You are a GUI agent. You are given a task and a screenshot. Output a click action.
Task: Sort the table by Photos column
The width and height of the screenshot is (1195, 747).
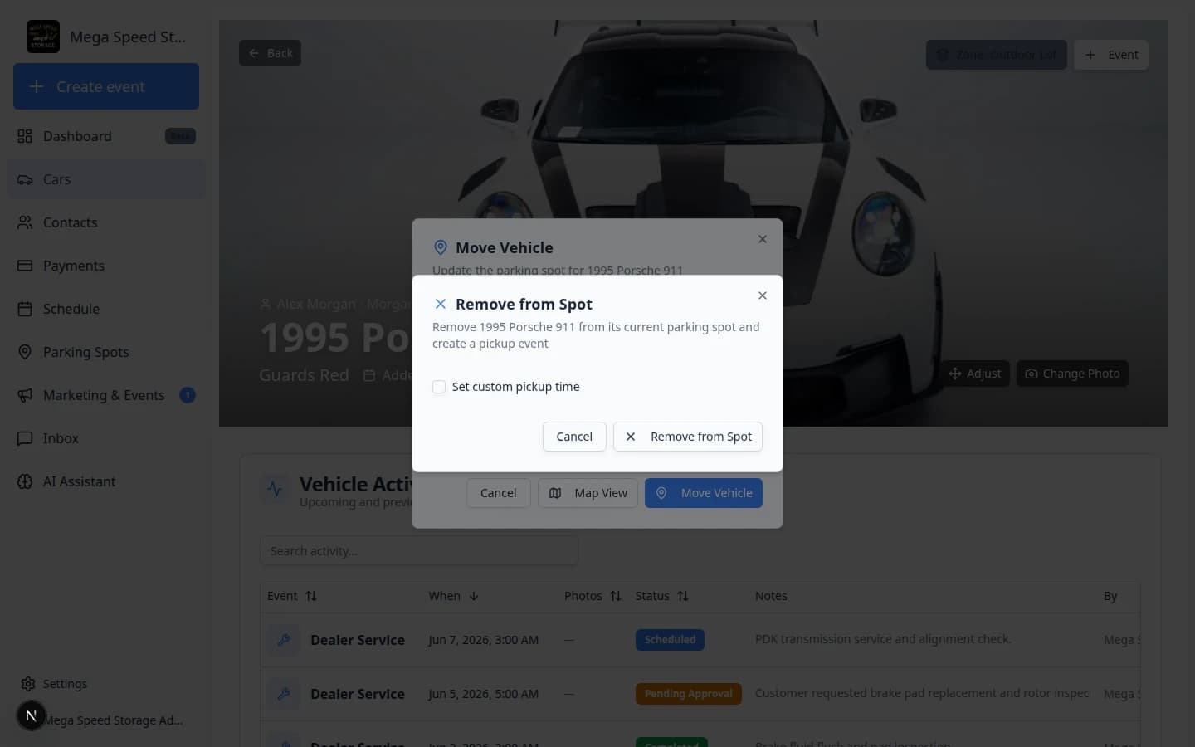[593, 596]
